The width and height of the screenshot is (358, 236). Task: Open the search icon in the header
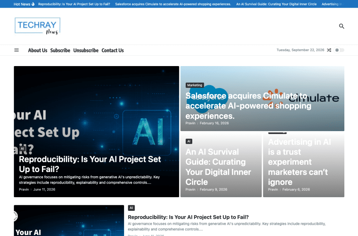(x=342, y=26)
